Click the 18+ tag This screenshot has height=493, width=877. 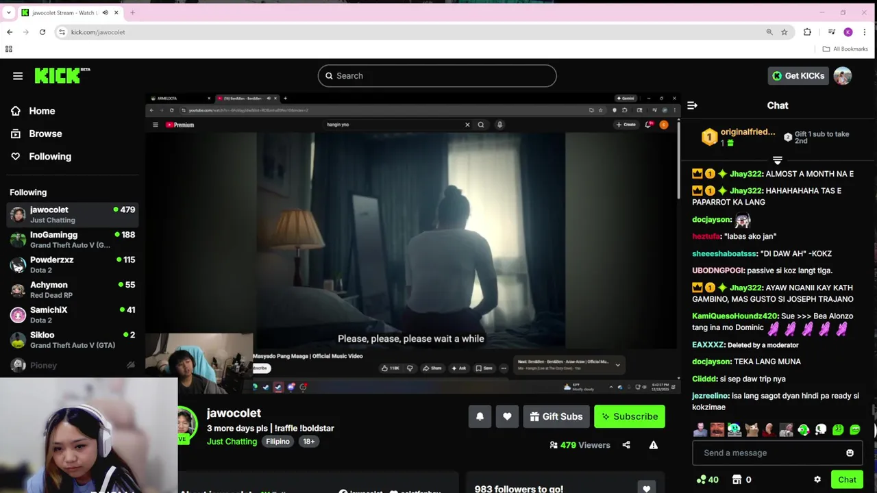309,442
